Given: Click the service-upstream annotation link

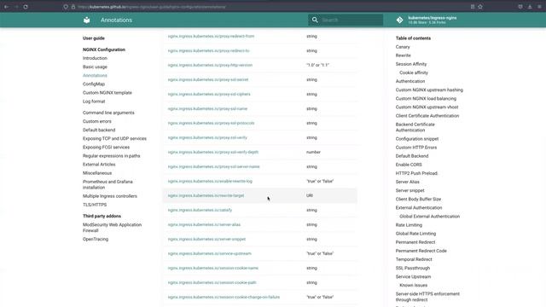Looking at the screenshot, I should (210, 254).
